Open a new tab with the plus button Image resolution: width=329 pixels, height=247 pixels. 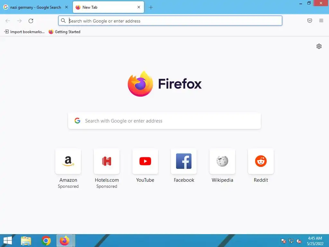point(151,7)
